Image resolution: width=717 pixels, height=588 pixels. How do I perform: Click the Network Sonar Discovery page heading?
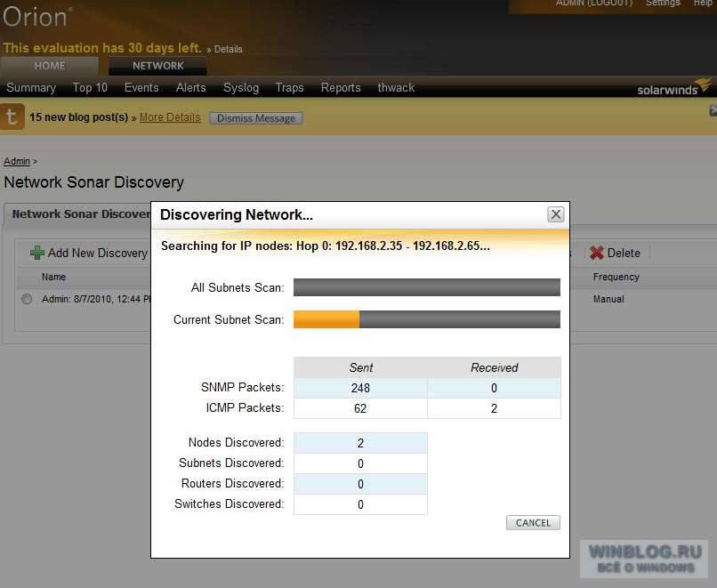93,182
